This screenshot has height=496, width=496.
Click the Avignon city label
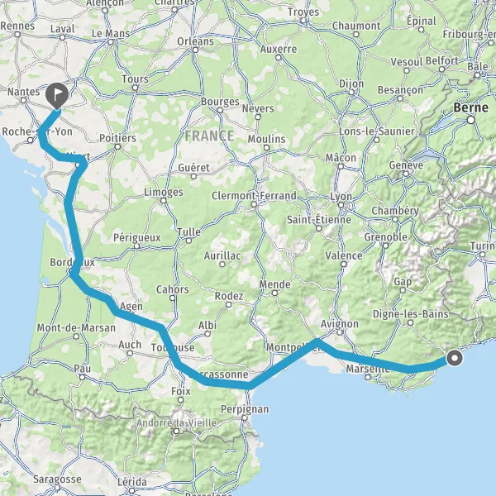click(x=340, y=324)
